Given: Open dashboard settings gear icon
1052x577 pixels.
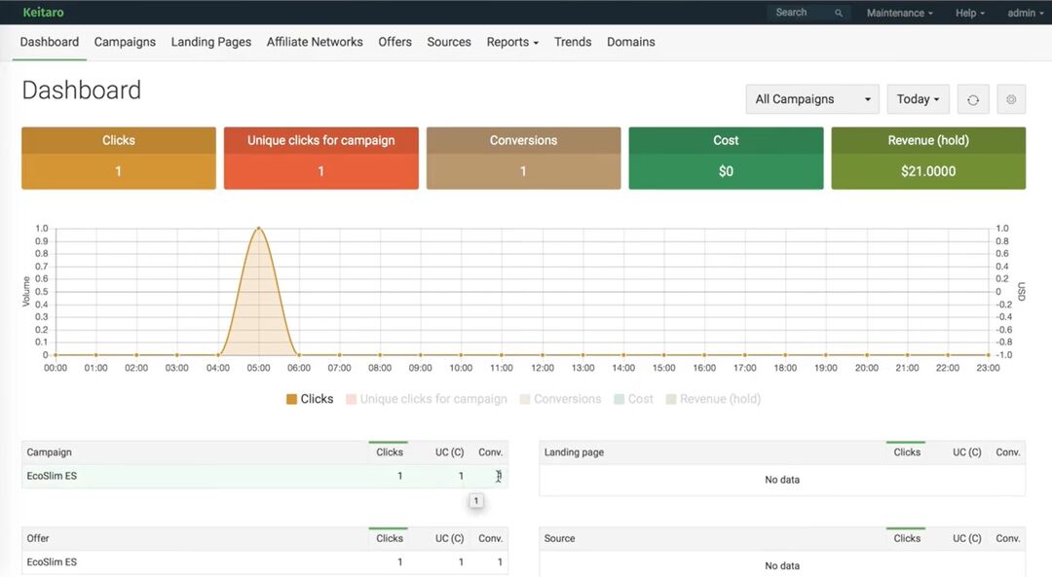Looking at the screenshot, I should click(1011, 99).
